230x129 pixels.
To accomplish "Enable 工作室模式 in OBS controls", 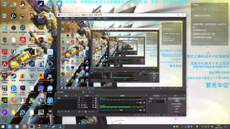I will [177, 106].
